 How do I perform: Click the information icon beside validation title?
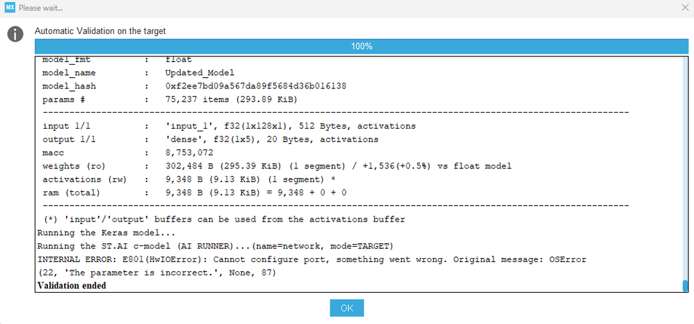coord(15,34)
